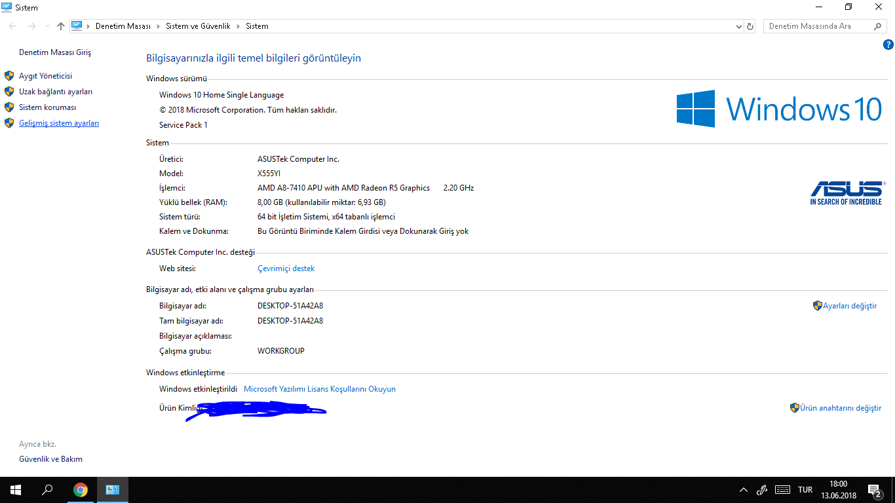Read Microsoft Yazılımı Lisans Koşullarını Okuyun link
Screen dimensions: 895x503
click(x=320, y=389)
